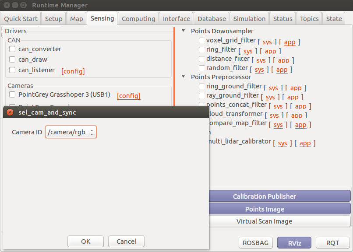Collapse the Points Downsampler section

point(184,30)
